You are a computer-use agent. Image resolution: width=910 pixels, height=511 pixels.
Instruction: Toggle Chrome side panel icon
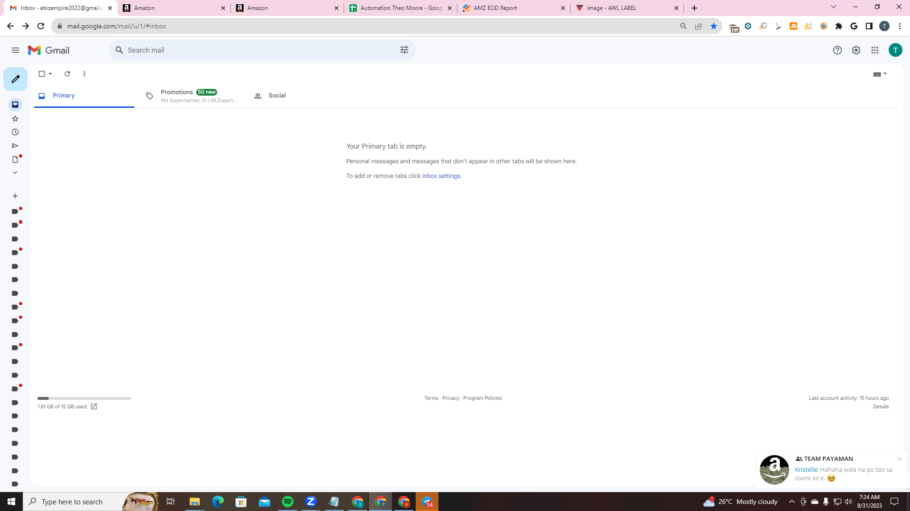point(869,26)
